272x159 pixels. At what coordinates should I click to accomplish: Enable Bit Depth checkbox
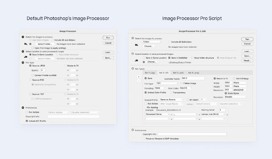coord(188,100)
